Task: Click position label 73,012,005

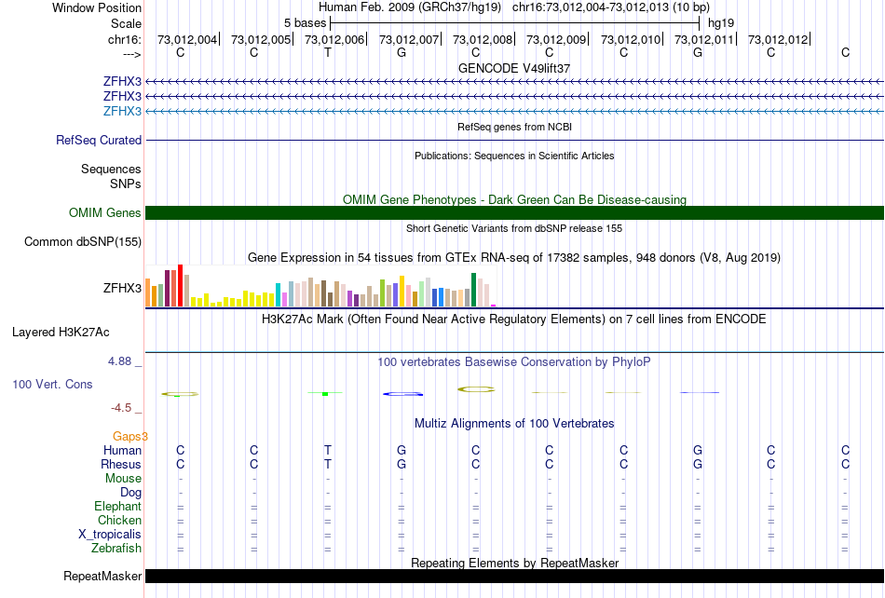Action: 261,39
